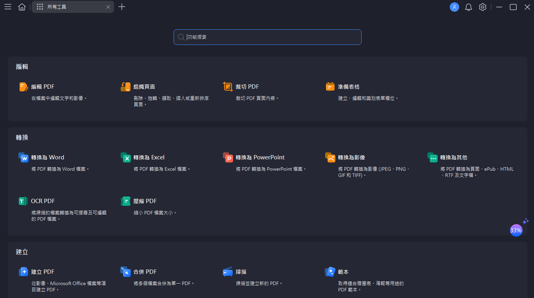Click the 轉換為其他 icon
Viewport: 534px width, 298px height.
tap(433, 157)
